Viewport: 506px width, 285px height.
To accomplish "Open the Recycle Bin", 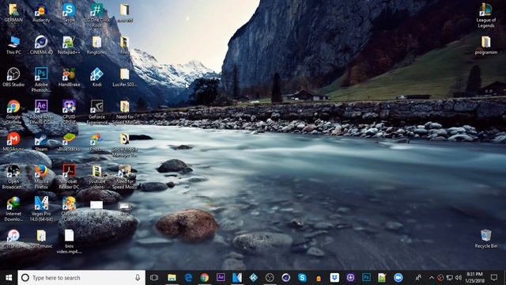I will [x=485, y=238].
